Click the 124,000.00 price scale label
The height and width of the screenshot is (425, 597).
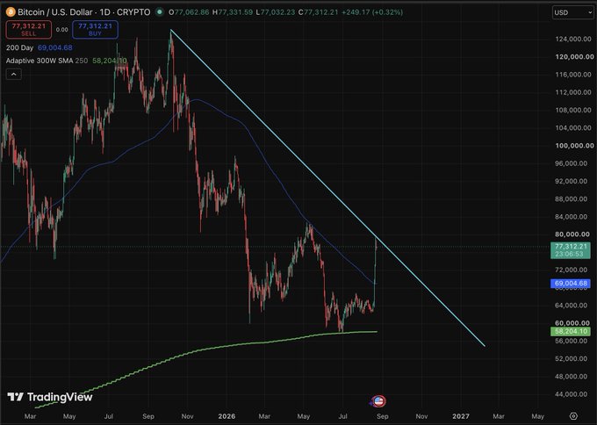click(x=573, y=39)
